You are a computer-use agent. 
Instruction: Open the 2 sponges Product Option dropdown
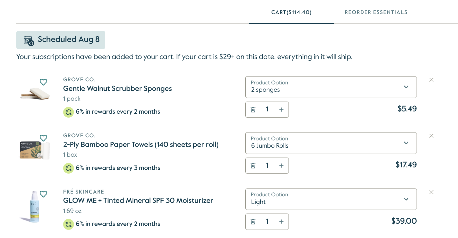pyautogui.click(x=331, y=87)
